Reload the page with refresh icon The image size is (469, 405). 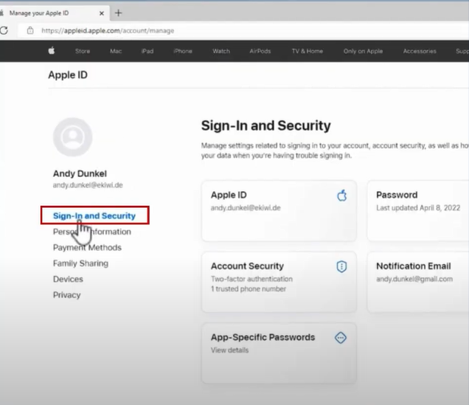pos(4,30)
